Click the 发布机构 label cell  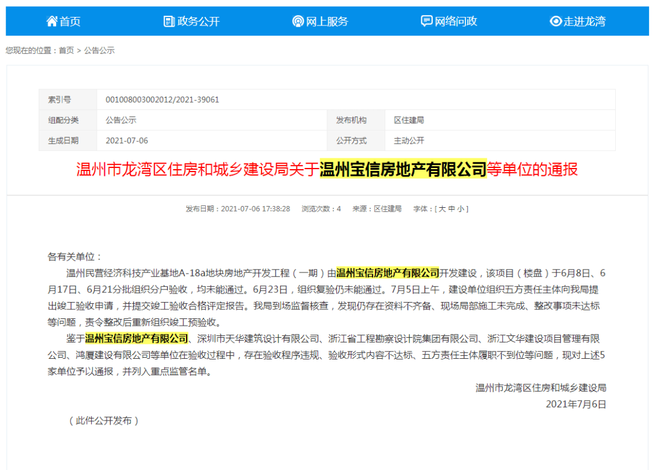coord(356,120)
